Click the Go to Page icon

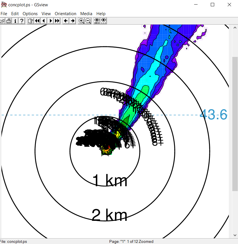[30, 21]
